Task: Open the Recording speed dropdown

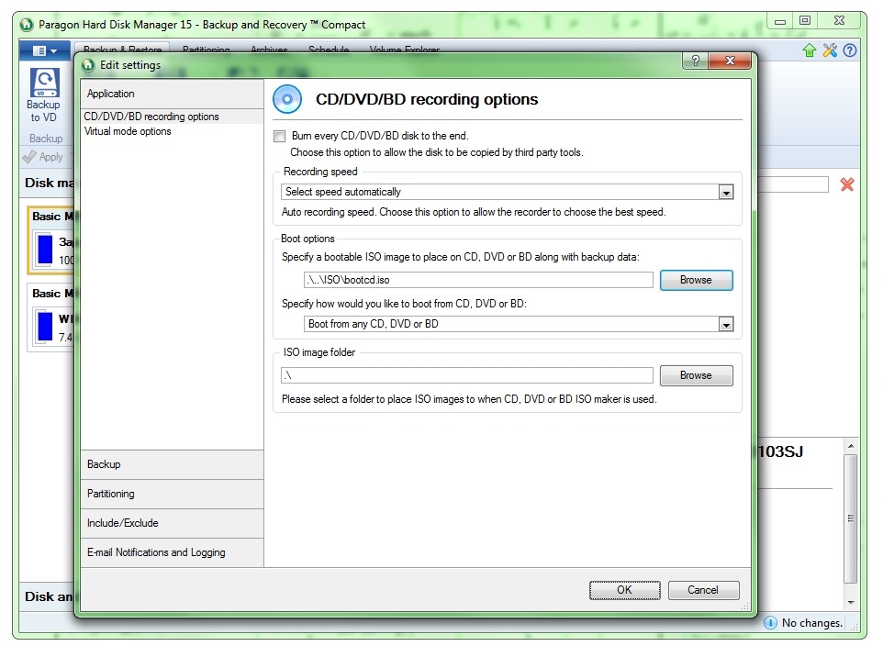Action: tap(726, 193)
